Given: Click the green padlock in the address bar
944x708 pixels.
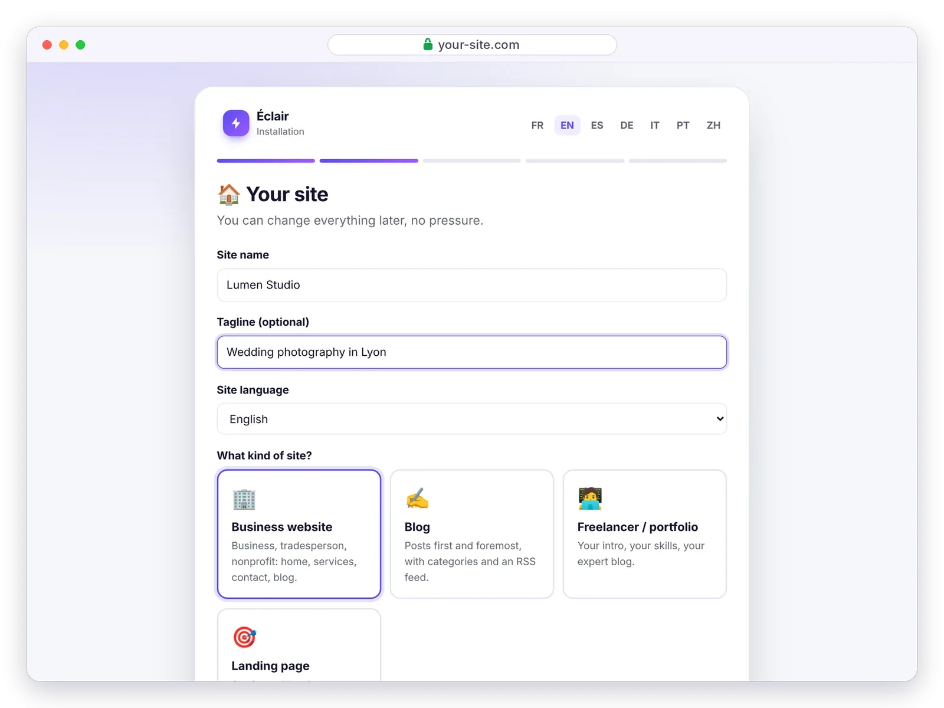Looking at the screenshot, I should tap(428, 44).
